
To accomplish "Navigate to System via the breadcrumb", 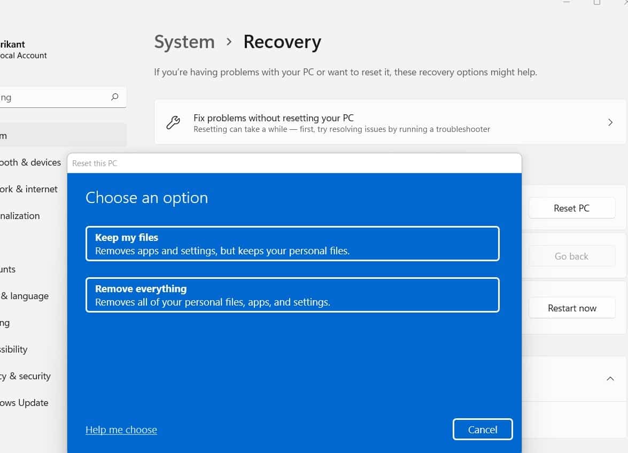I will 184,42.
